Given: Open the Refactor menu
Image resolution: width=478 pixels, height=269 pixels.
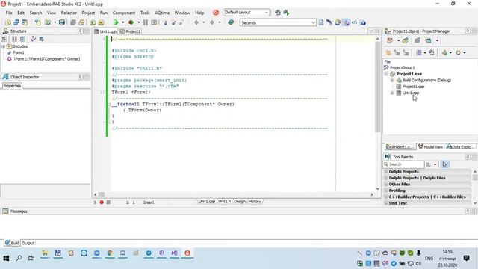Looking at the screenshot, I should coord(69,13).
